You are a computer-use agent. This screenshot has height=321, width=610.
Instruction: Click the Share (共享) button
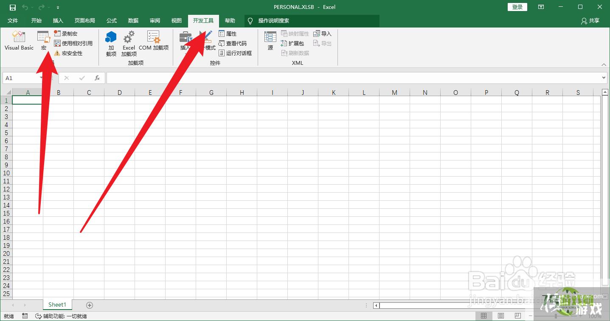click(590, 20)
